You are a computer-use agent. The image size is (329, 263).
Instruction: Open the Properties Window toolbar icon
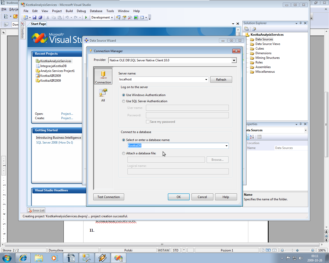point(124,17)
